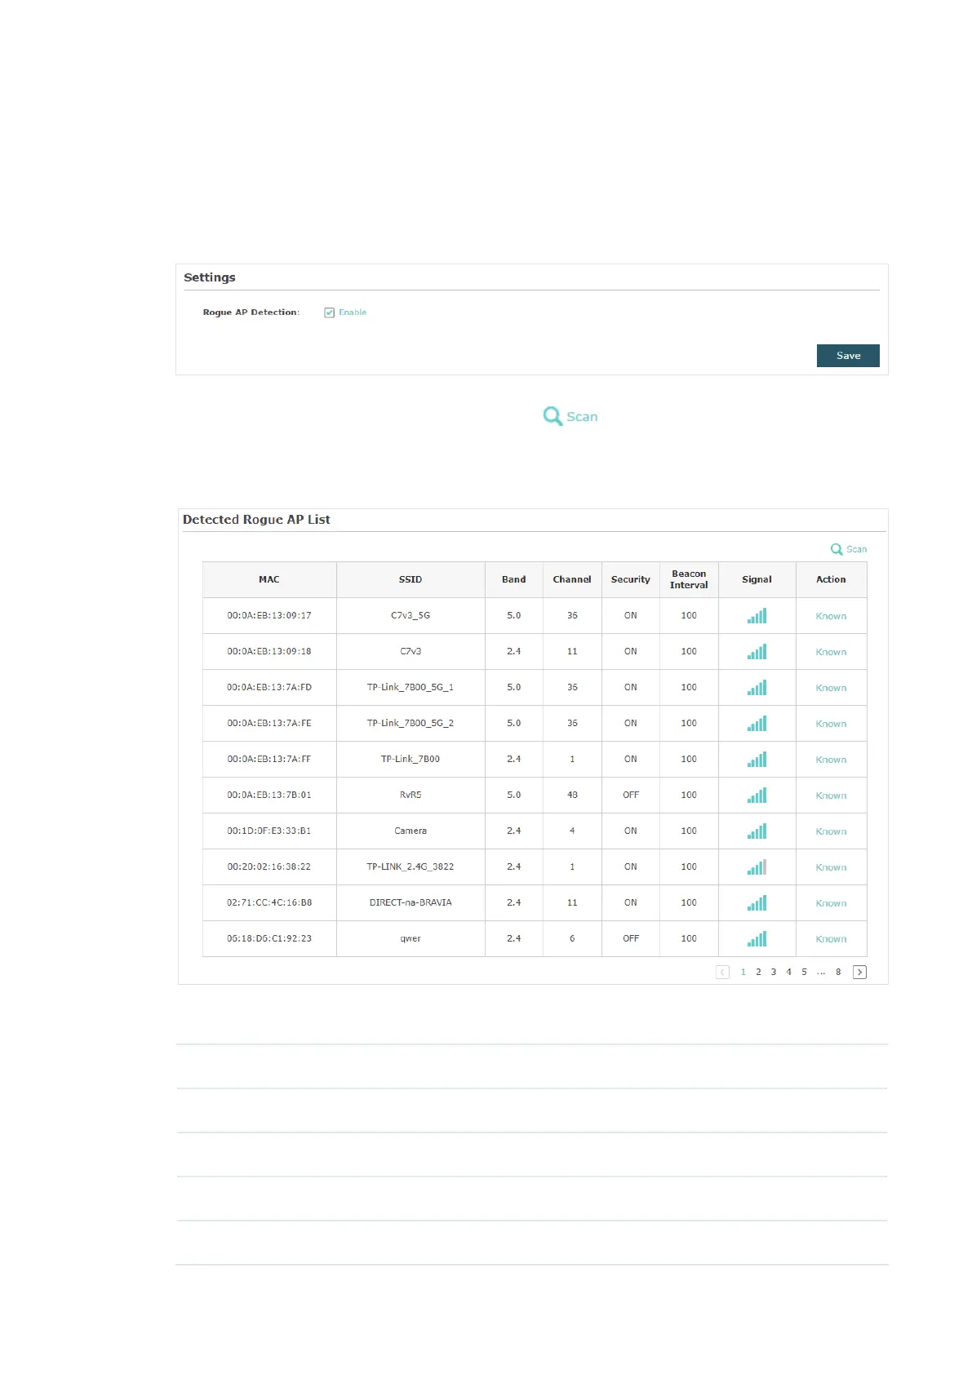Mark C7v3 as Known
The image size is (972, 1374).
(831, 652)
